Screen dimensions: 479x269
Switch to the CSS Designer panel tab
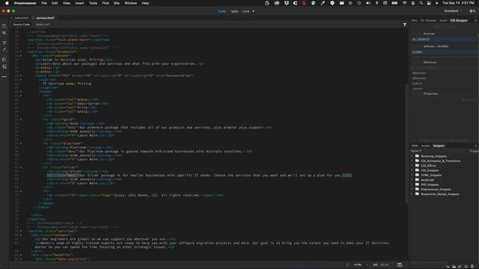click(459, 20)
